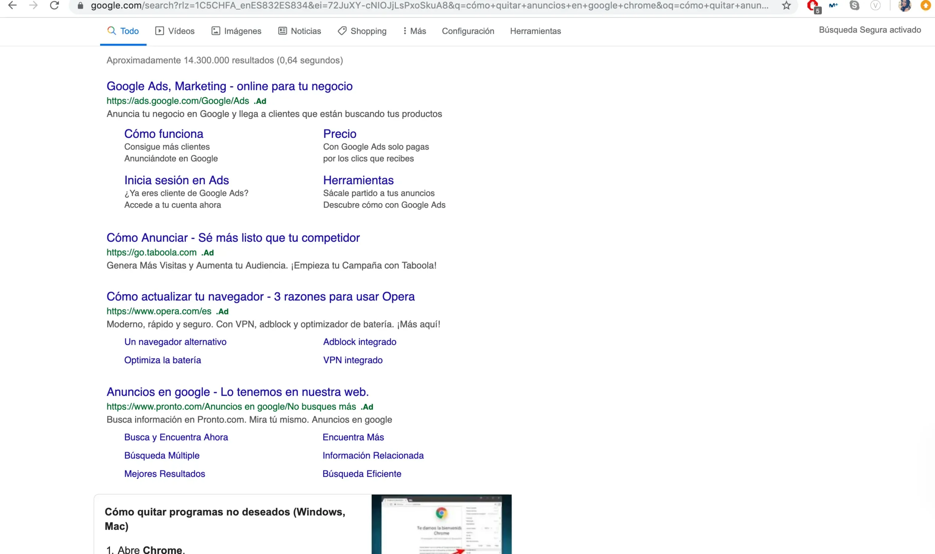935x554 pixels.
Task: Open the Configuración menu
Action: (468, 31)
